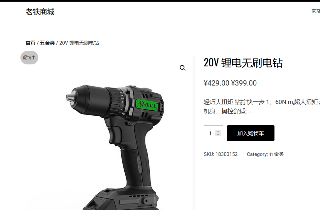Open the 商店 navigation menu item
This screenshot has width=320, height=217.
pos(315,11)
